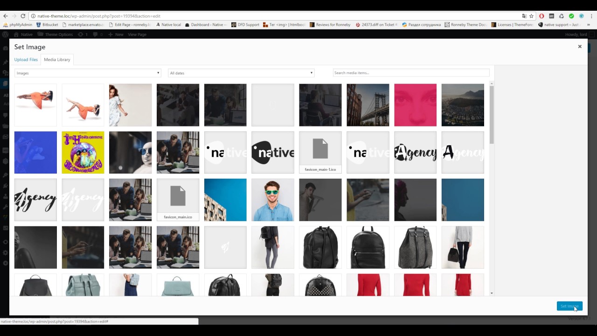Click the scrollbar down arrow
The height and width of the screenshot is (336, 597).
[x=492, y=293]
